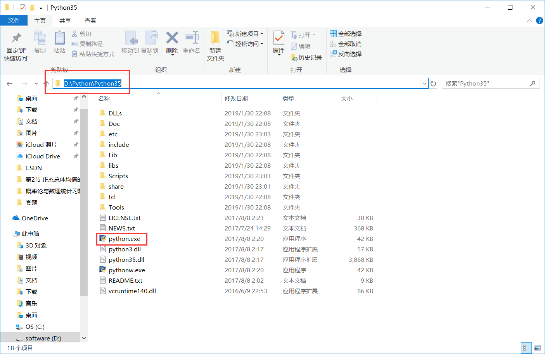Click Select all in ribbon
Viewport: 545px width, 354px height.
coord(346,34)
